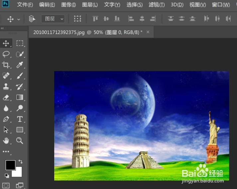Open the 图层(L) menu
This screenshot has height=189, width=237.
coord(90,5)
